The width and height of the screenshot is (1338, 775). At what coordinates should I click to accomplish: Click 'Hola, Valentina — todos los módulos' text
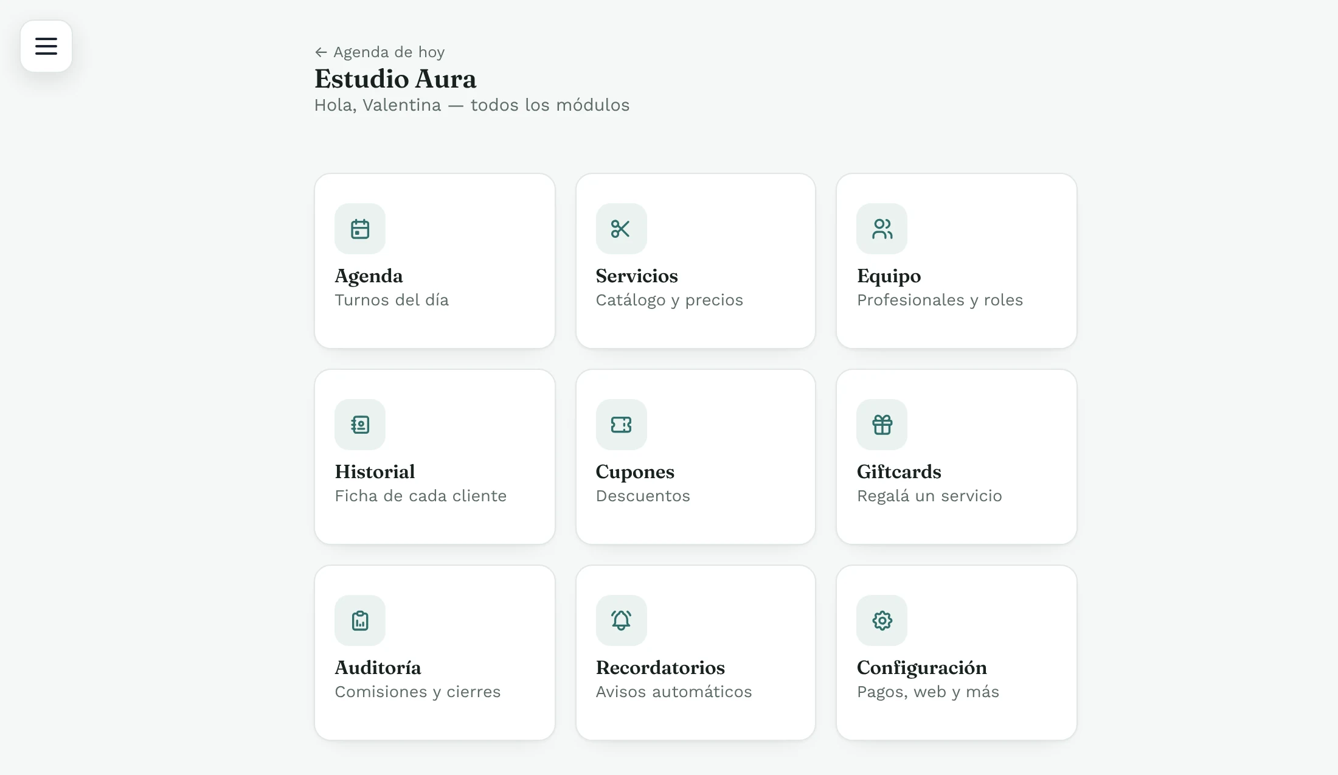pos(472,105)
